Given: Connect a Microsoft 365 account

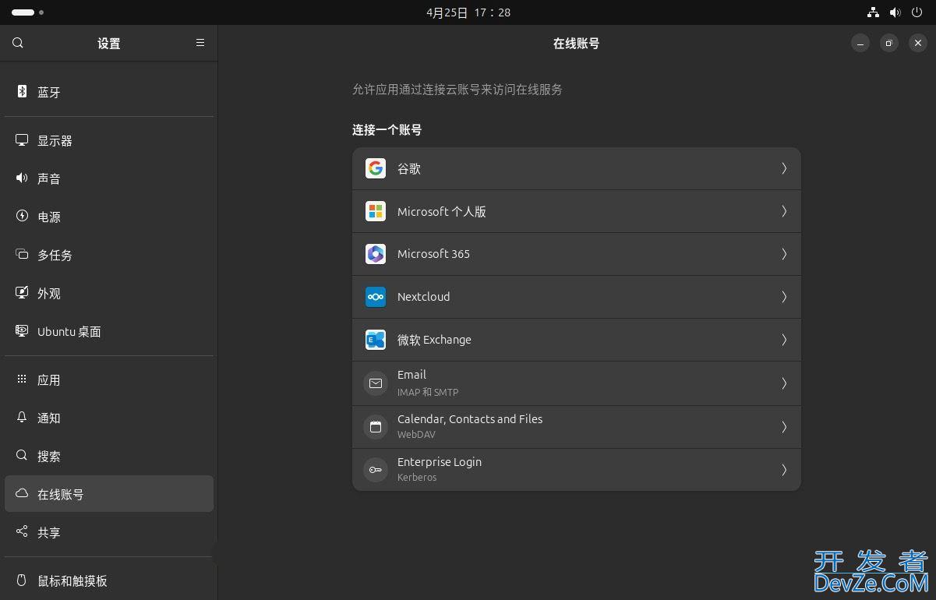Looking at the screenshot, I should coord(577,254).
